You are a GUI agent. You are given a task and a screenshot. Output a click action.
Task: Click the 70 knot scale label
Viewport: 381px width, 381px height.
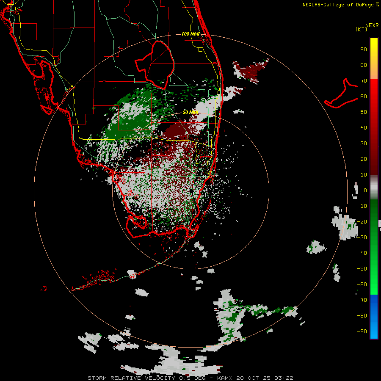tap(364, 81)
